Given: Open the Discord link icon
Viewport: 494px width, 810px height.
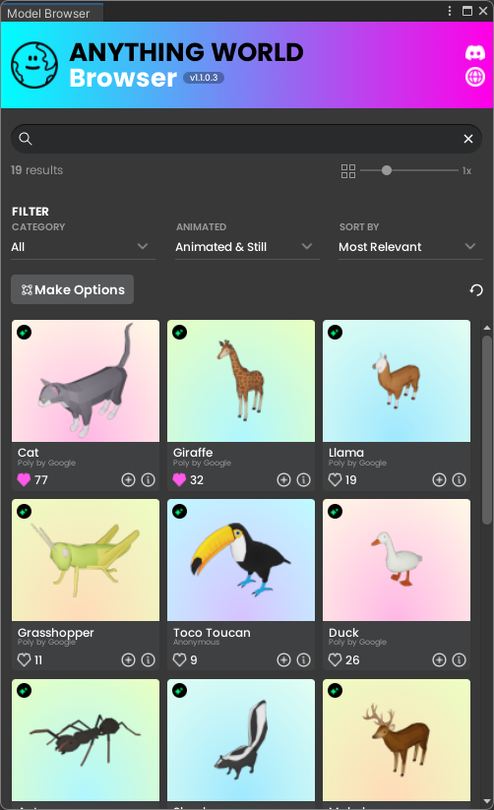Looking at the screenshot, I should 475,53.
